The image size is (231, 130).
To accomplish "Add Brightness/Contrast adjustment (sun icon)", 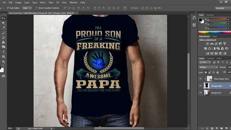I will 207,44.
